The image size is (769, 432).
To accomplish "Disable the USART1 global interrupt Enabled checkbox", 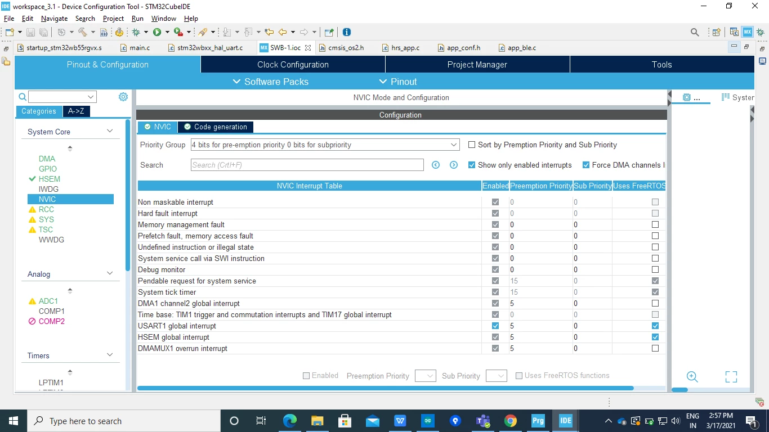I will point(495,326).
